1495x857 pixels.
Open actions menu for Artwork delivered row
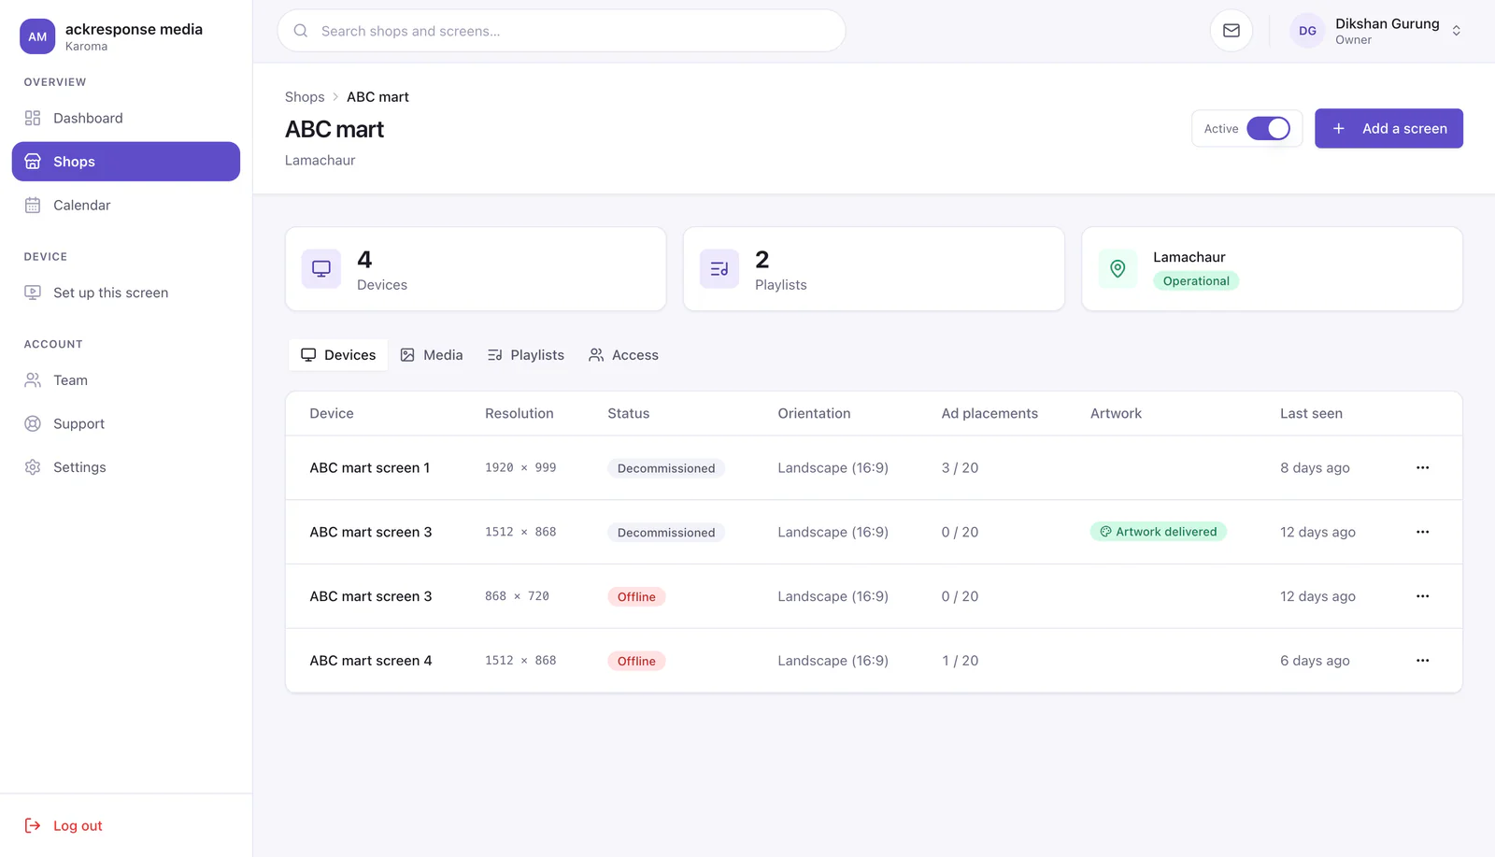pyautogui.click(x=1422, y=532)
